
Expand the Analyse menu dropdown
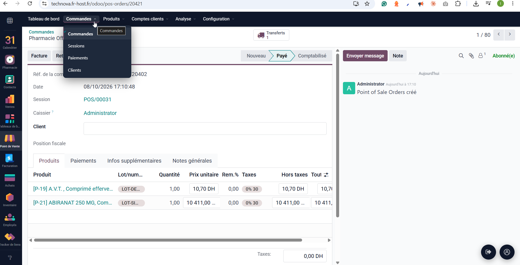click(186, 19)
